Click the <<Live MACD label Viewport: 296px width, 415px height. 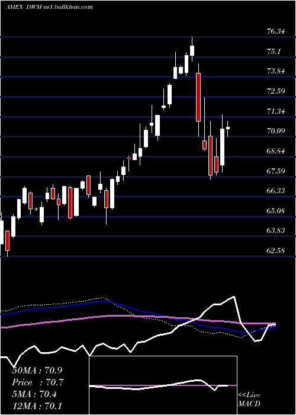[249, 399]
